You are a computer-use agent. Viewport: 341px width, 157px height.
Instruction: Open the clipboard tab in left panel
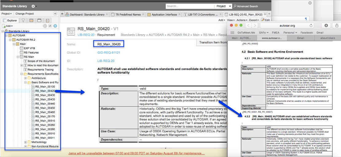(x=47, y=20)
